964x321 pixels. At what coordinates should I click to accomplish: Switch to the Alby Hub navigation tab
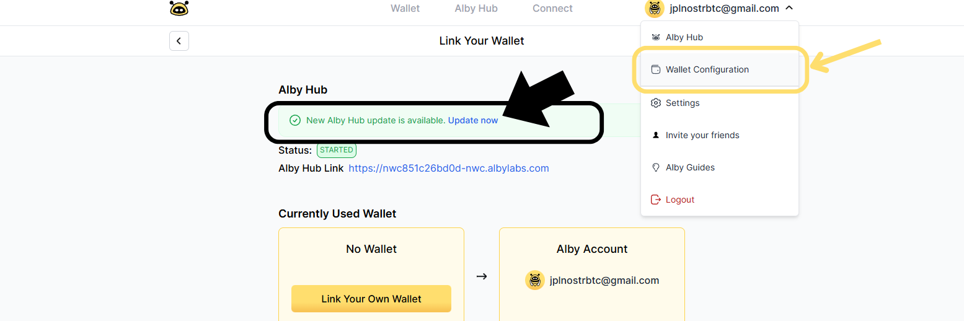pos(476,9)
